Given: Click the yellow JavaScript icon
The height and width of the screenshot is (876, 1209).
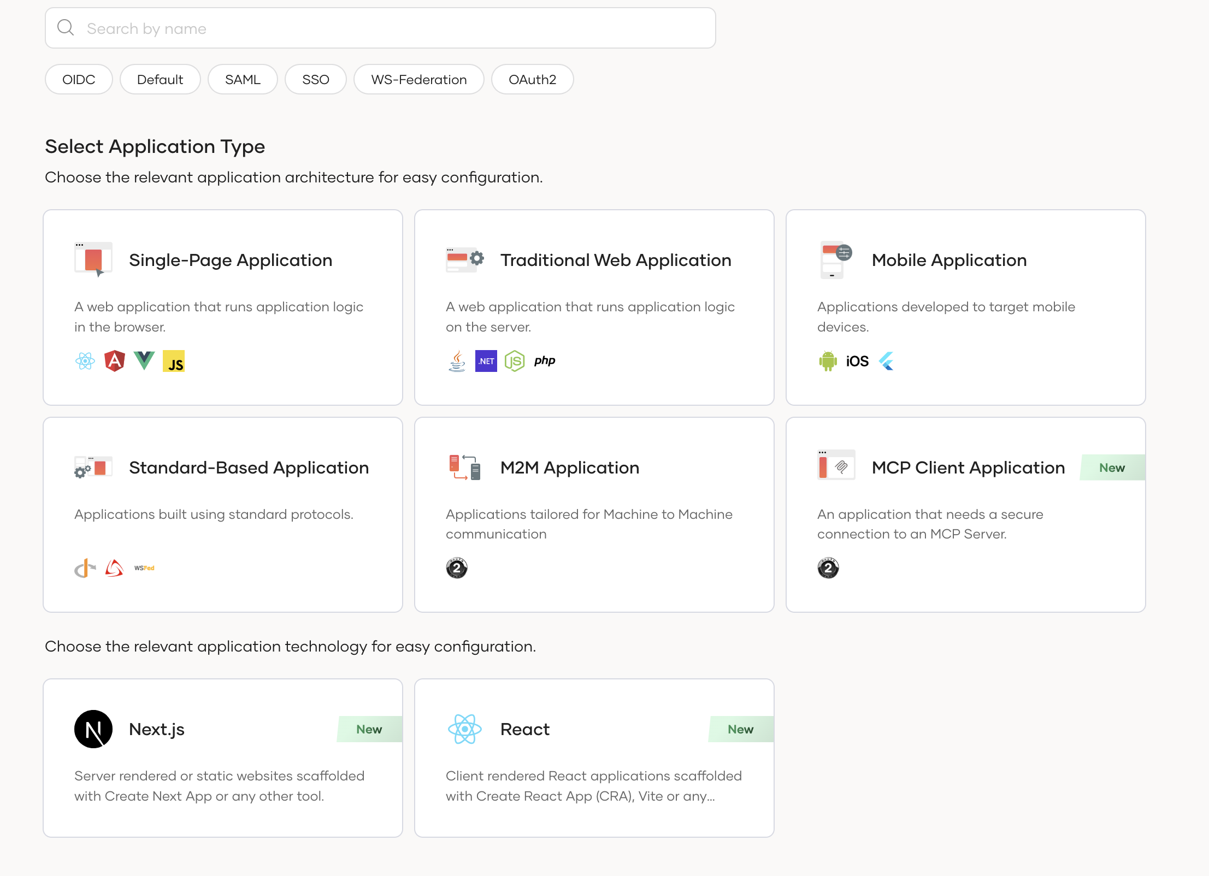Looking at the screenshot, I should pos(174,361).
